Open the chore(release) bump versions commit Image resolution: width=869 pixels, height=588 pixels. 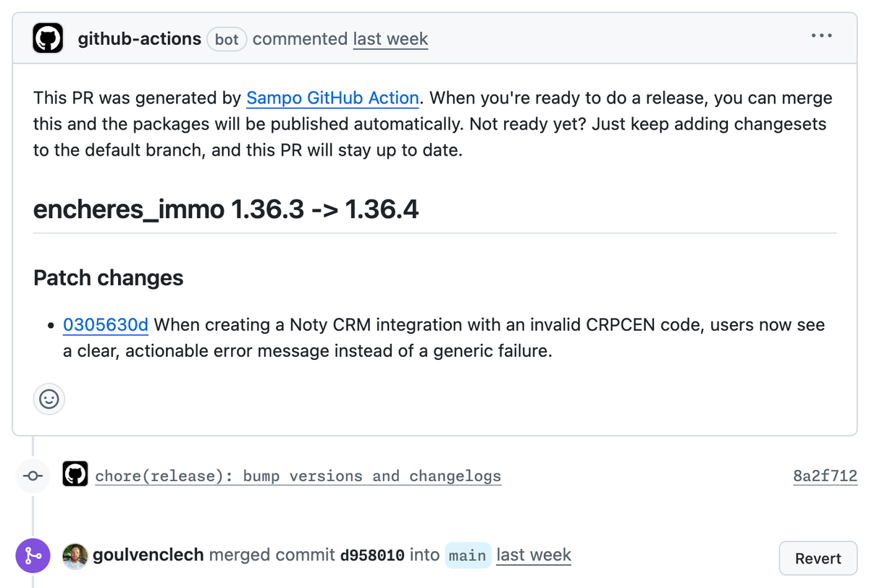coord(298,476)
